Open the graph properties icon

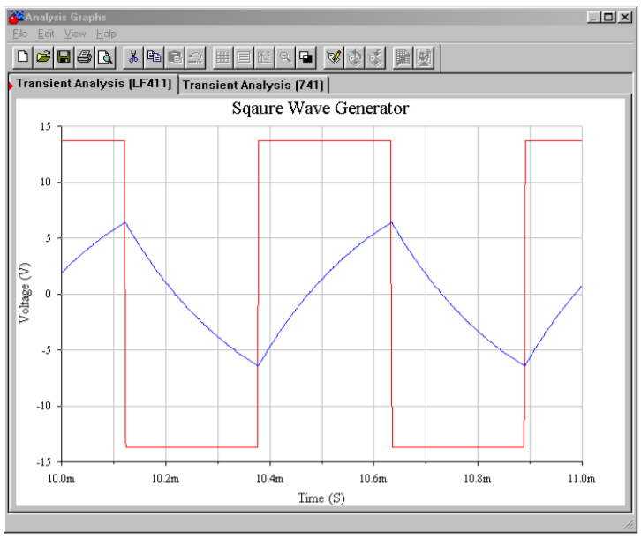(334, 57)
